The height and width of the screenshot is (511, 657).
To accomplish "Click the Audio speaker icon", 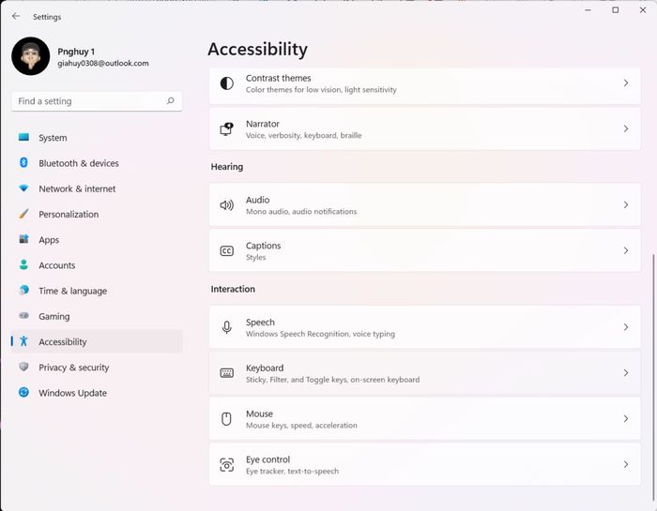I will [227, 205].
